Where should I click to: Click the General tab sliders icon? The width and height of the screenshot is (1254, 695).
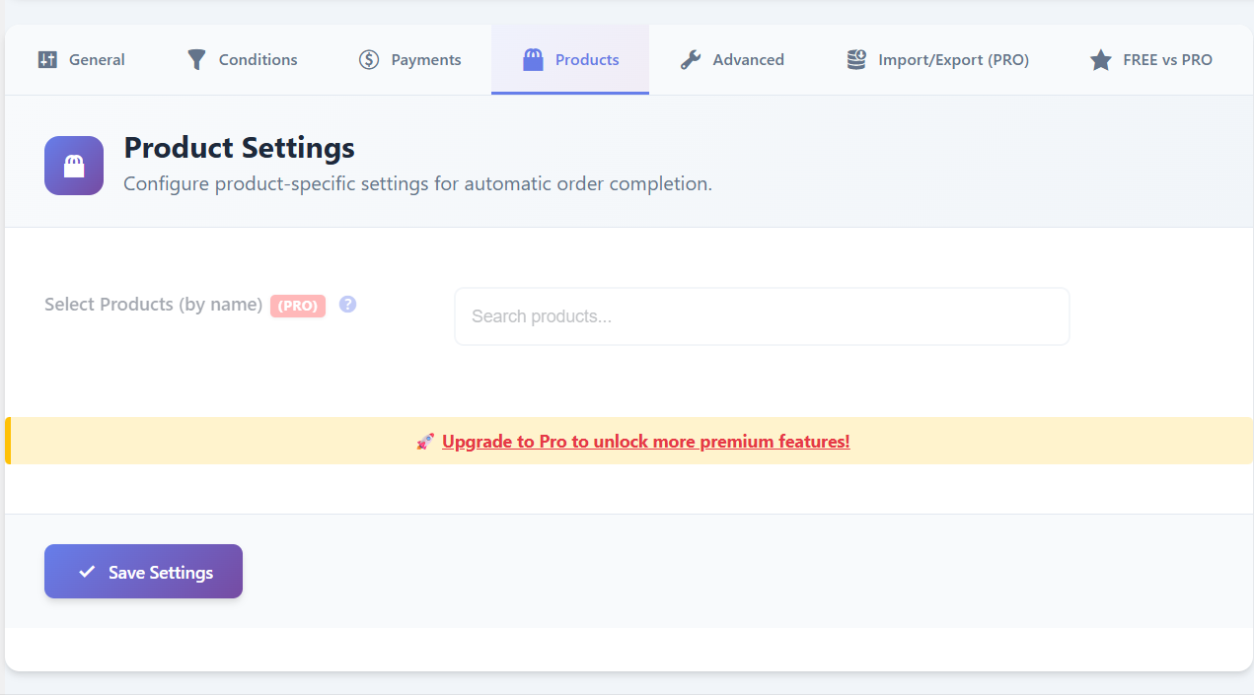pos(47,60)
